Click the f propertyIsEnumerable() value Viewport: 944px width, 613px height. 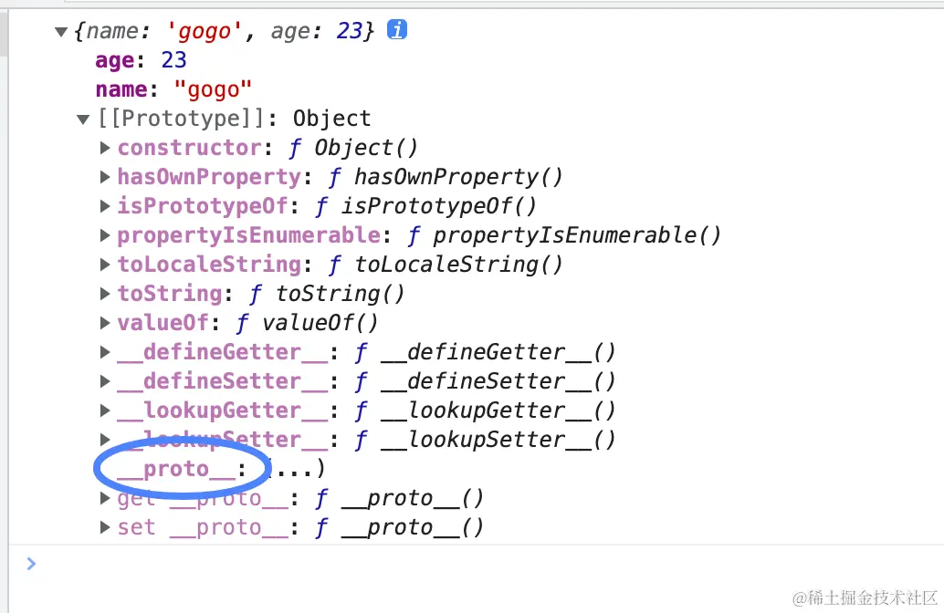tap(564, 235)
